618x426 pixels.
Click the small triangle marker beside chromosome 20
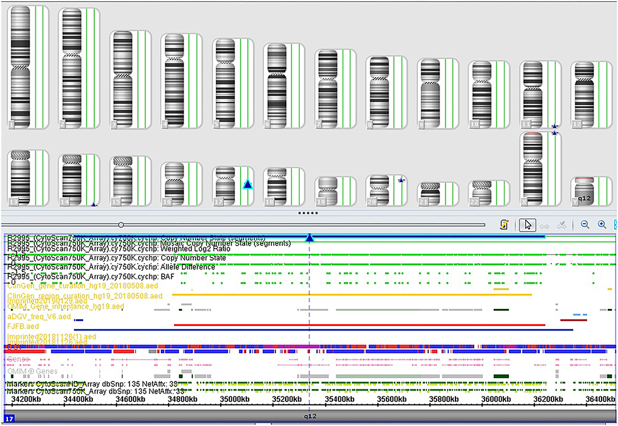pos(401,180)
